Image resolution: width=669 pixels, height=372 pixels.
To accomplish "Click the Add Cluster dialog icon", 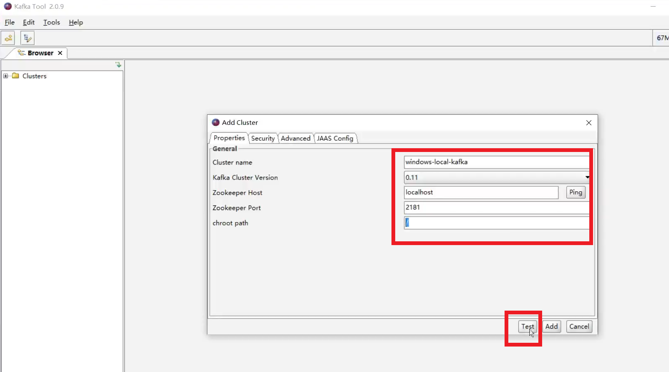I will click(216, 122).
